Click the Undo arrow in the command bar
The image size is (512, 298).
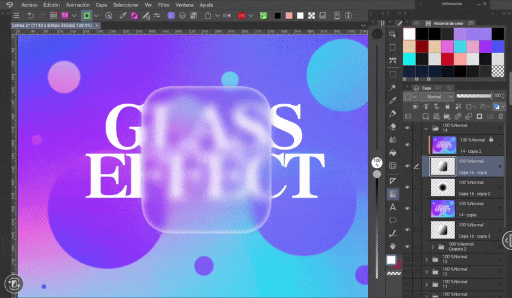[x=31, y=15]
